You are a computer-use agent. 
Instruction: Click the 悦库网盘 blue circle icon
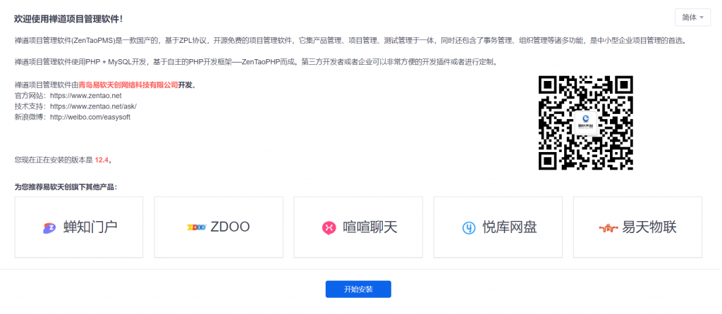[469, 227]
